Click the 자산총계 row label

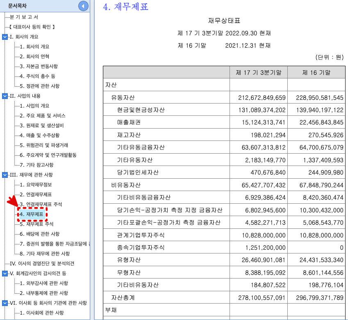pos(123,297)
